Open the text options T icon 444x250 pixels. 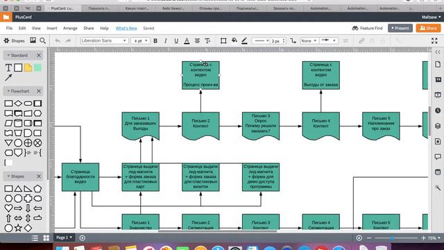click(x=207, y=41)
